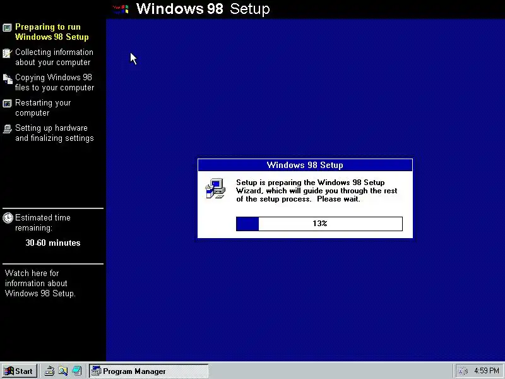Click the "Setup is preparing" dialog message
Screen dimensions: 505x379
(x=317, y=191)
